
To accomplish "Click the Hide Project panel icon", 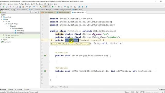I will (39, 12).
